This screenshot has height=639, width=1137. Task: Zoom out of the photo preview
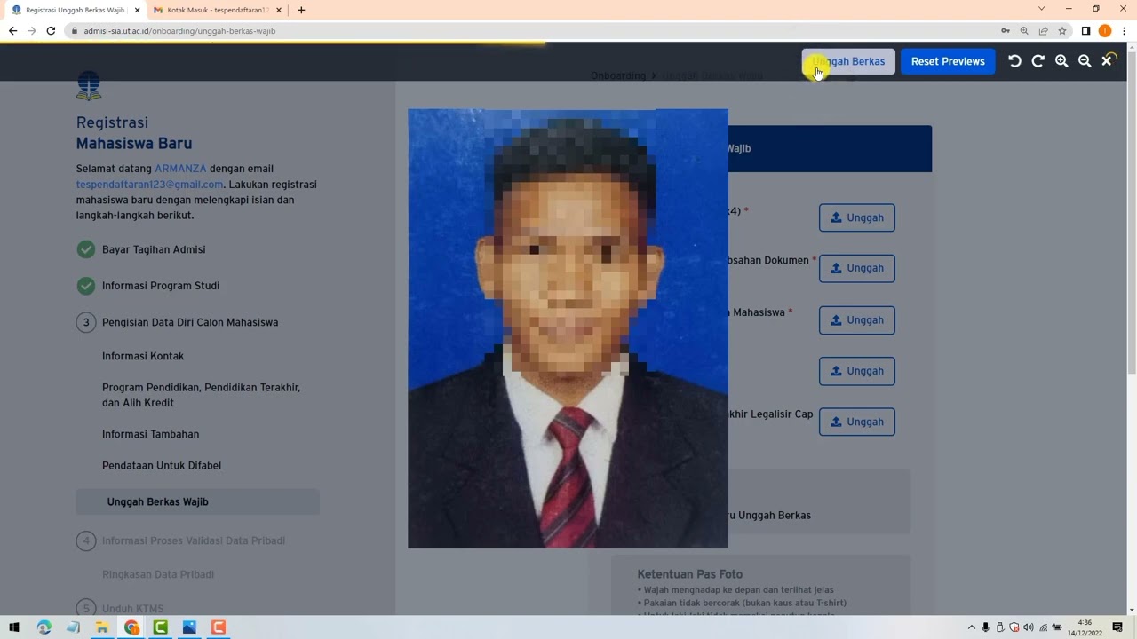click(x=1085, y=61)
